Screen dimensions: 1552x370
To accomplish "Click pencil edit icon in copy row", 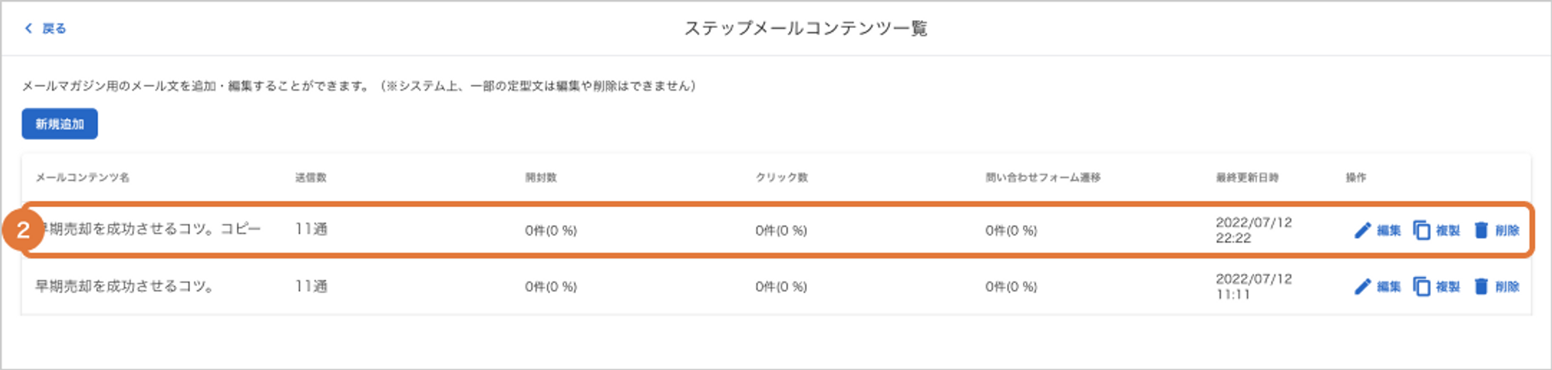I will point(1363,230).
